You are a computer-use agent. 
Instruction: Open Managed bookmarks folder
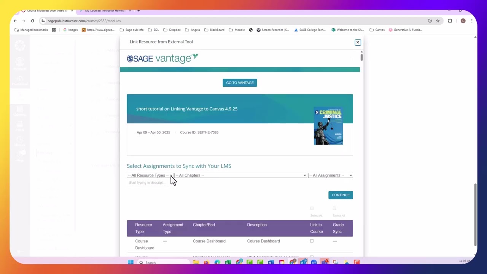tap(31, 30)
